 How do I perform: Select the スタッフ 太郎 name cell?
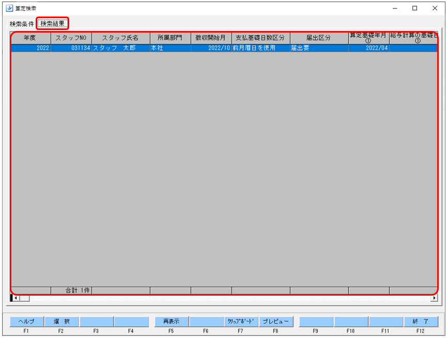pos(121,48)
